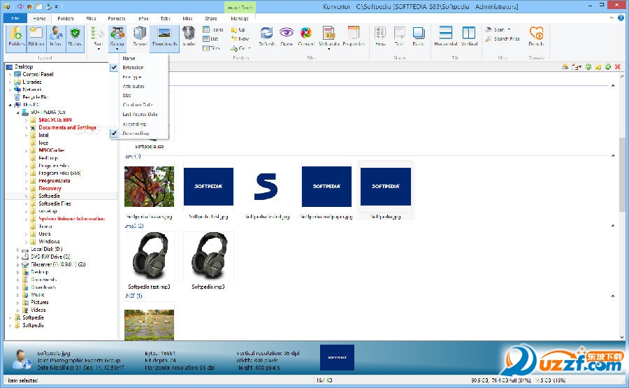Open the Metadata dropdown
This screenshot has width=629, height=388.
(x=329, y=38)
